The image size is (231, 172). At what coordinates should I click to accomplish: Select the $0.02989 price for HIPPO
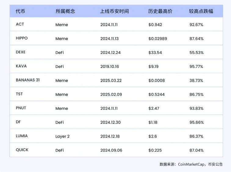157,38
